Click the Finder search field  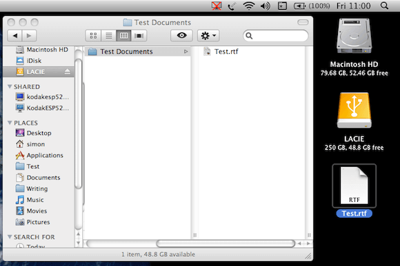click(x=275, y=36)
